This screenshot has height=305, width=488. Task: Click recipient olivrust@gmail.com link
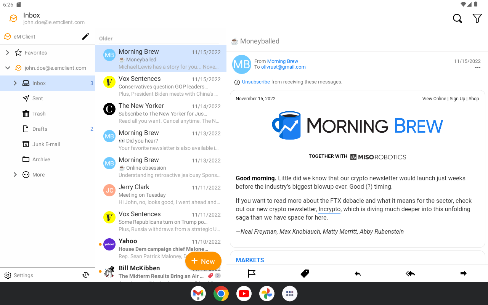click(x=283, y=67)
